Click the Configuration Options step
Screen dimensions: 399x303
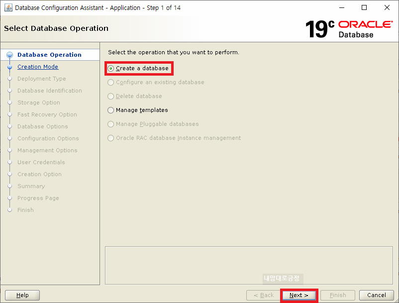coord(48,138)
